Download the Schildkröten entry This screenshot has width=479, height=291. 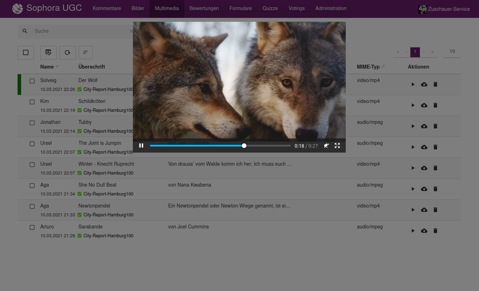[424, 105]
